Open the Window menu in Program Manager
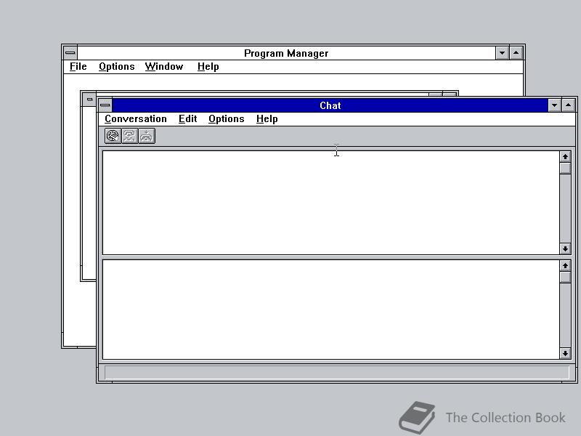581x436 pixels. point(164,67)
